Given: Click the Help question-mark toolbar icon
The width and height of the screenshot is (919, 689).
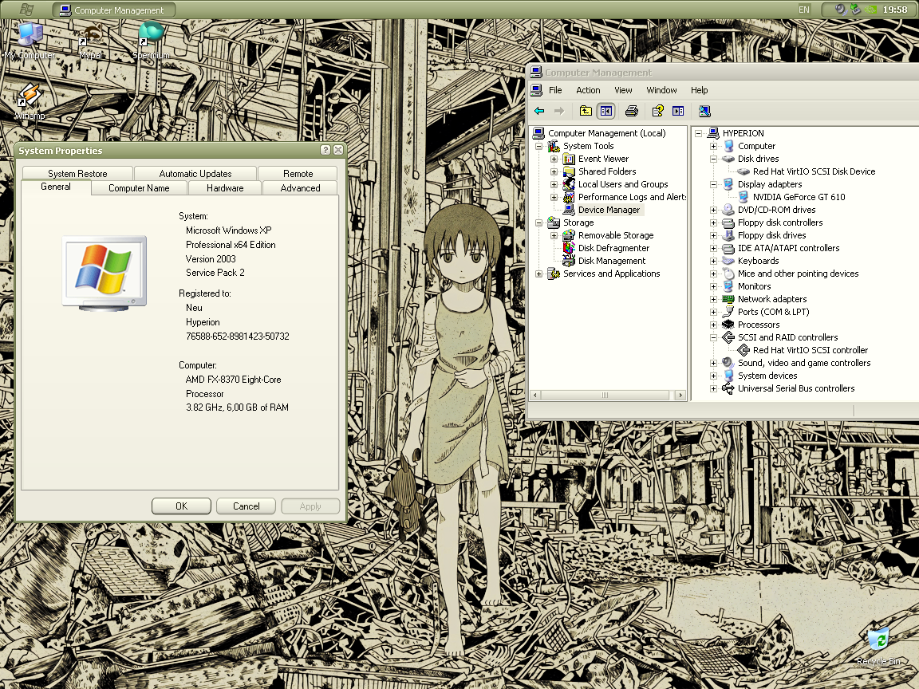Looking at the screenshot, I should pyautogui.click(x=657, y=111).
